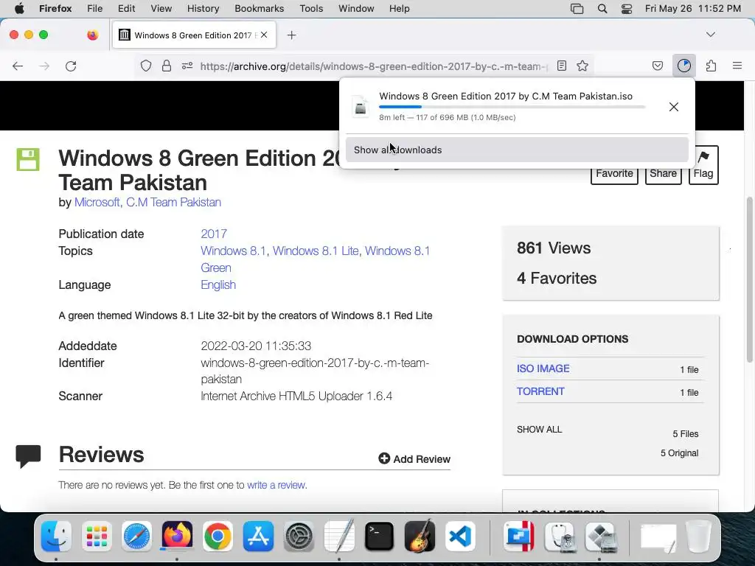755x566 pixels.
Task: Click the screen mirroring menu bar icon
Action: [577, 9]
